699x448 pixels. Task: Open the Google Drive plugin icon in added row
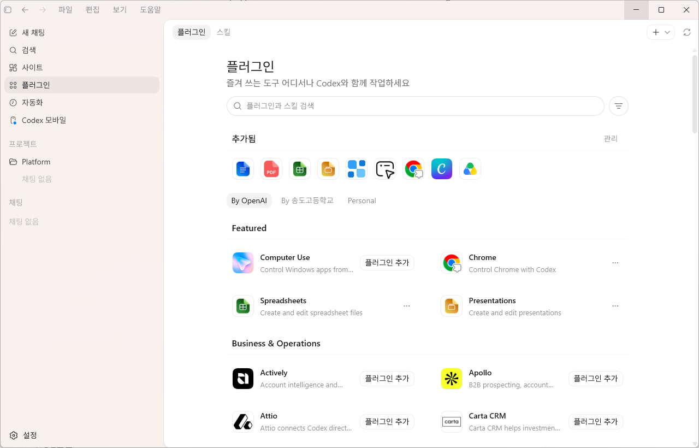pyautogui.click(x=470, y=169)
